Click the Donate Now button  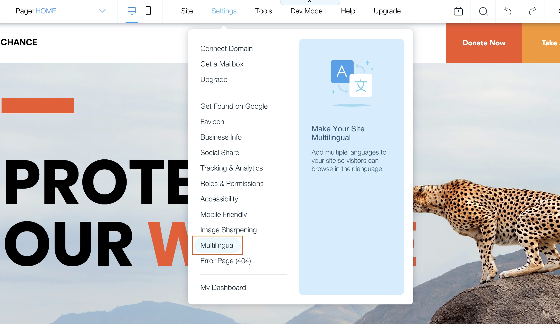click(484, 42)
